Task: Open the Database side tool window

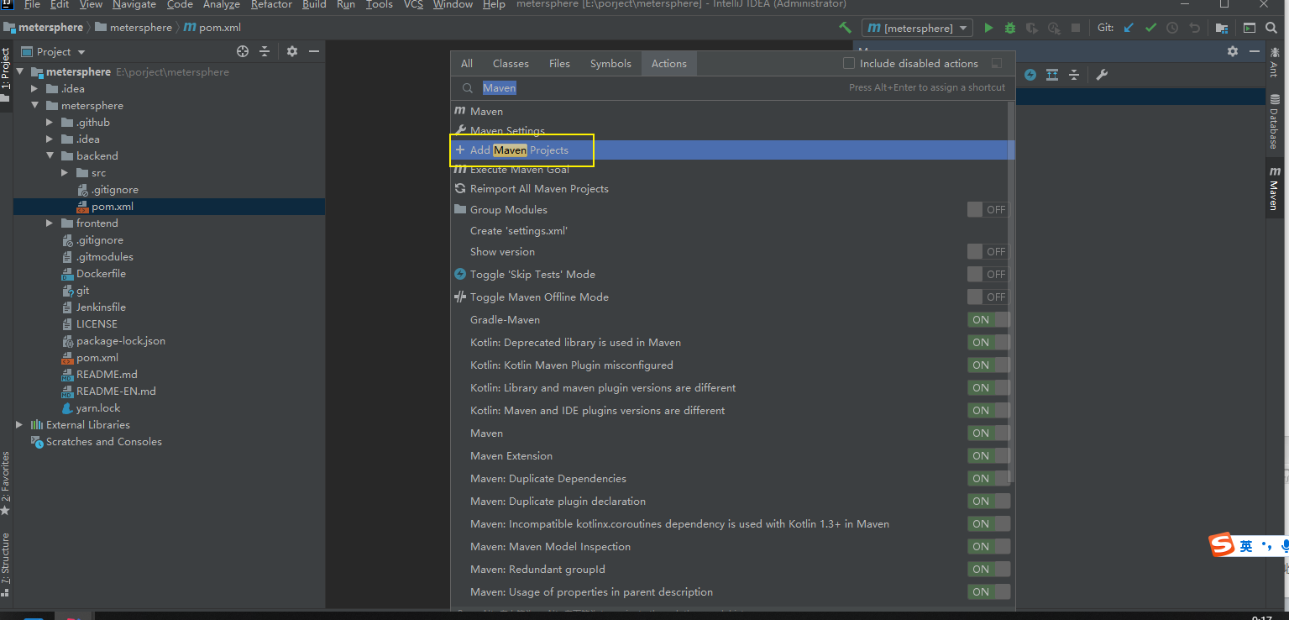Action: (x=1274, y=122)
